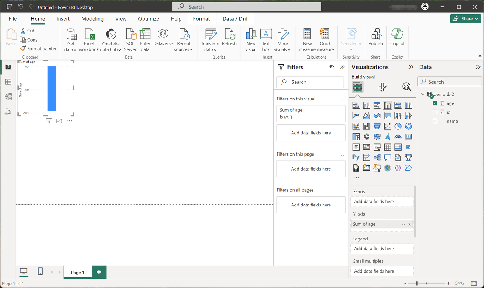This screenshot has height=288, width=484.
Task: Add a new report page
Action: pos(99,272)
